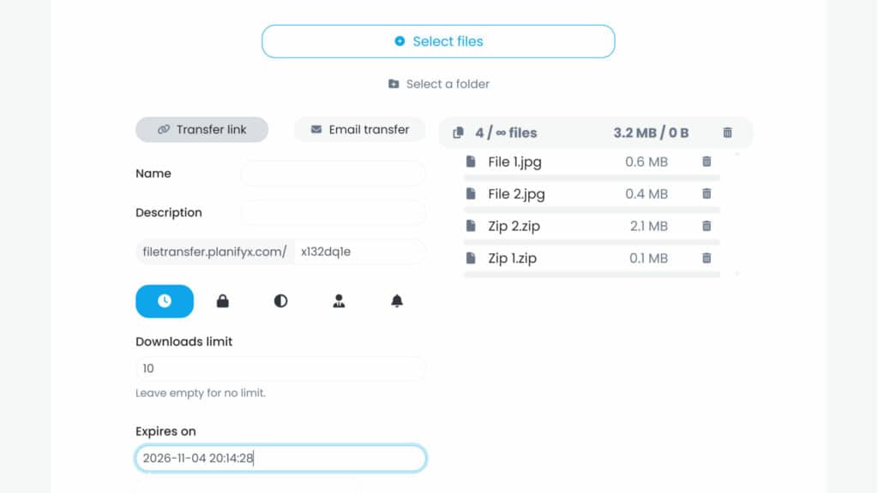Click the Expires on date field

(x=280, y=459)
